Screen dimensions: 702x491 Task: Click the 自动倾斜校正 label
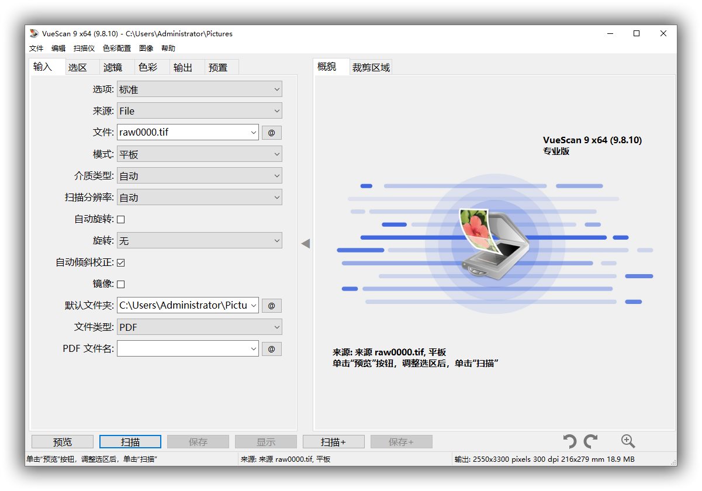[85, 262]
